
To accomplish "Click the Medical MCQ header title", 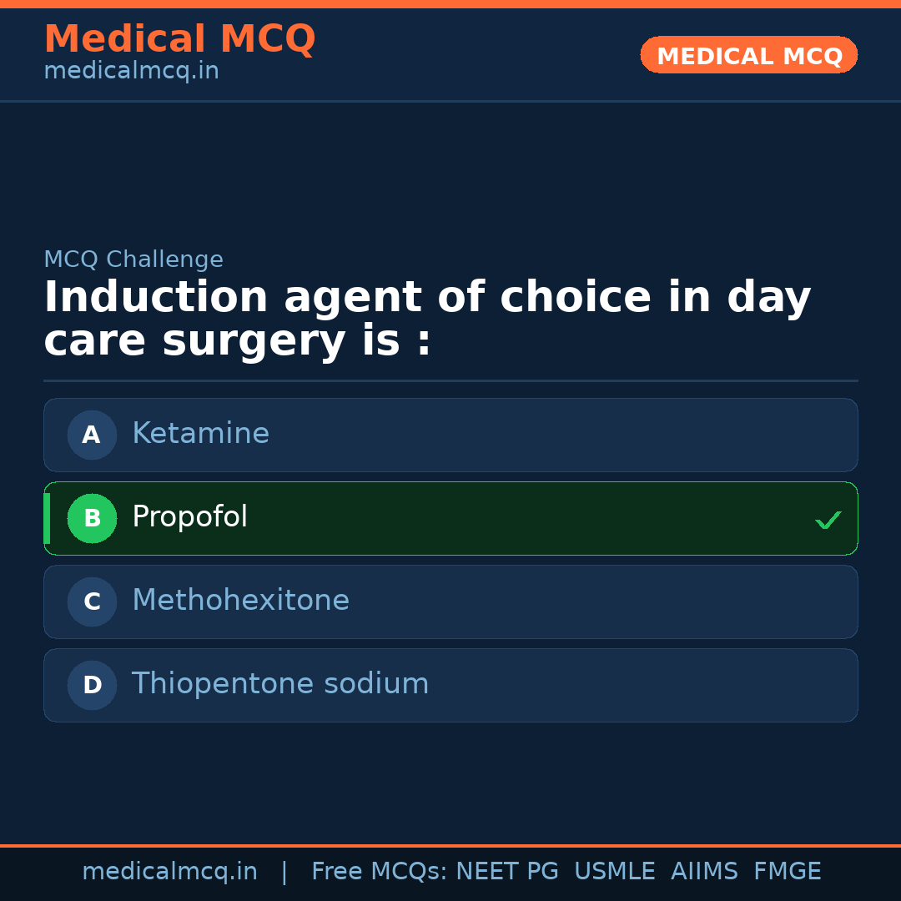I will tap(179, 39).
